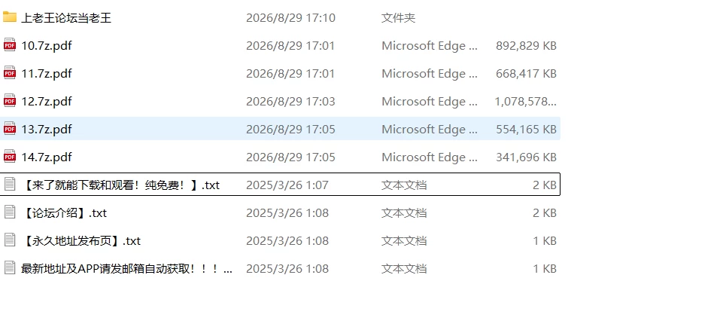The image size is (717, 333).
Task: Click the PDF icon of 11.7z.pdf
Action: point(10,73)
